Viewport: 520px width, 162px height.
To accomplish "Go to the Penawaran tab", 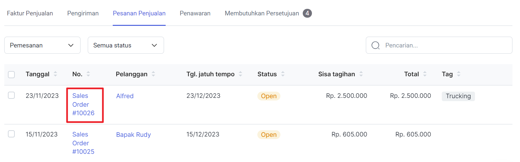I will (195, 13).
